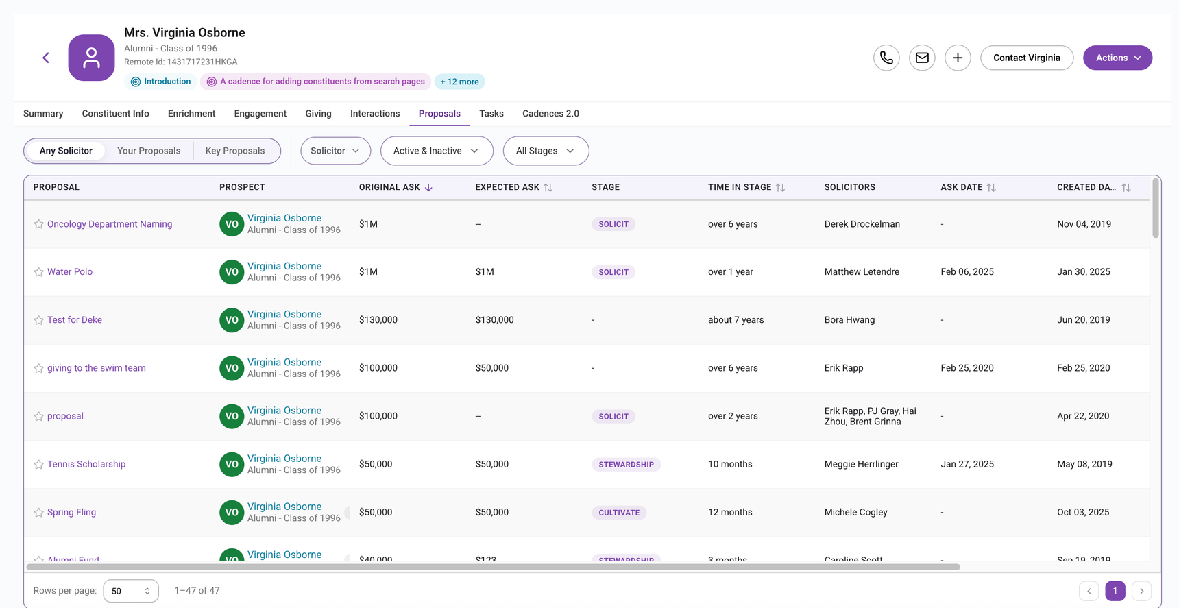Star the Tennis Scholarship proposal

pyautogui.click(x=38, y=464)
